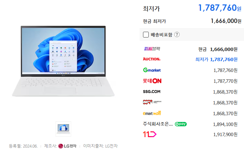Open the 11st seller logo

coord(149,134)
